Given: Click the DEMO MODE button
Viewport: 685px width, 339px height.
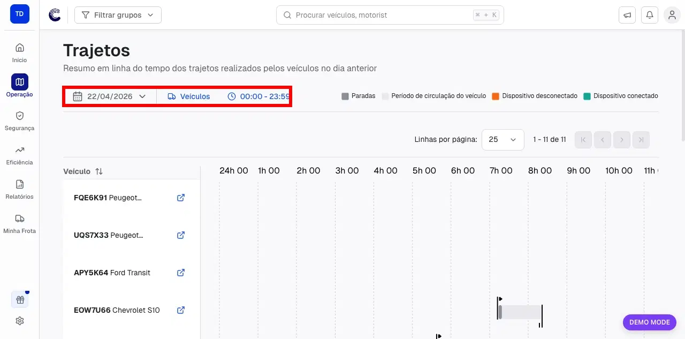Looking at the screenshot, I should (x=650, y=322).
